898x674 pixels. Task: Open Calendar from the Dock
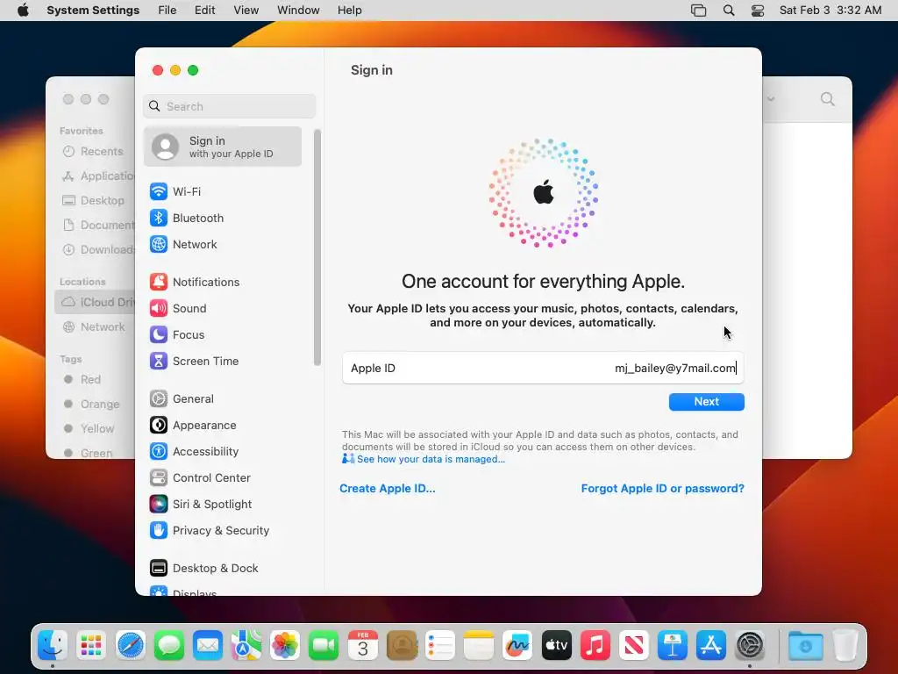[x=362, y=646]
